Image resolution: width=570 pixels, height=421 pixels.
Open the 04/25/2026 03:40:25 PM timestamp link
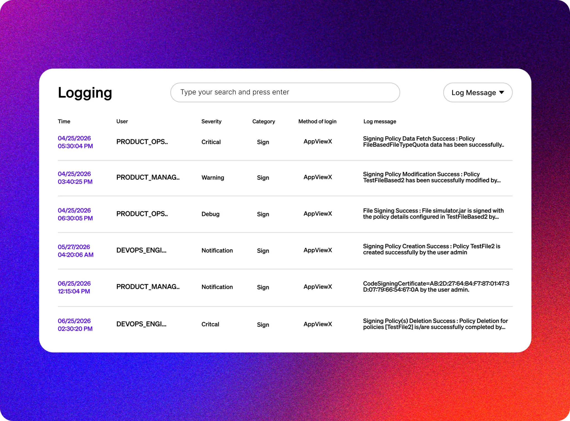(75, 178)
